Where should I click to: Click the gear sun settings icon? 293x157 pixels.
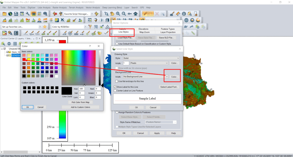pos(192,20)
